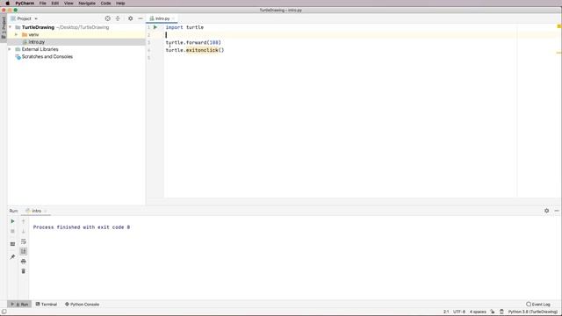562x316 pixels.
Task: Rerun intro using the green play icon
Action: 12,221
